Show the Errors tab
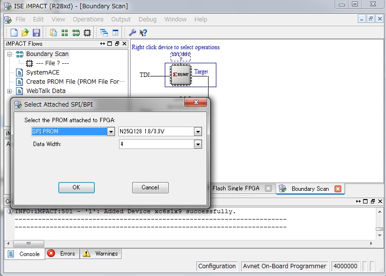Viewport: 386px width, 276px height. pyautogui.click(x=62, y=254)
